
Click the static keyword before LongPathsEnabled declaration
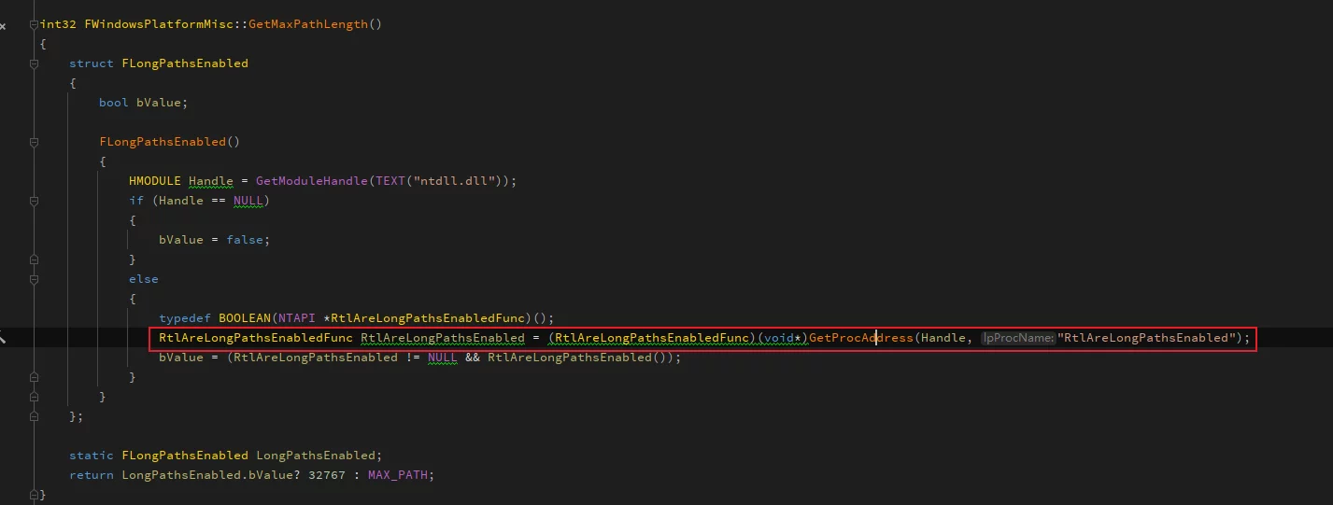click(92, 456)
